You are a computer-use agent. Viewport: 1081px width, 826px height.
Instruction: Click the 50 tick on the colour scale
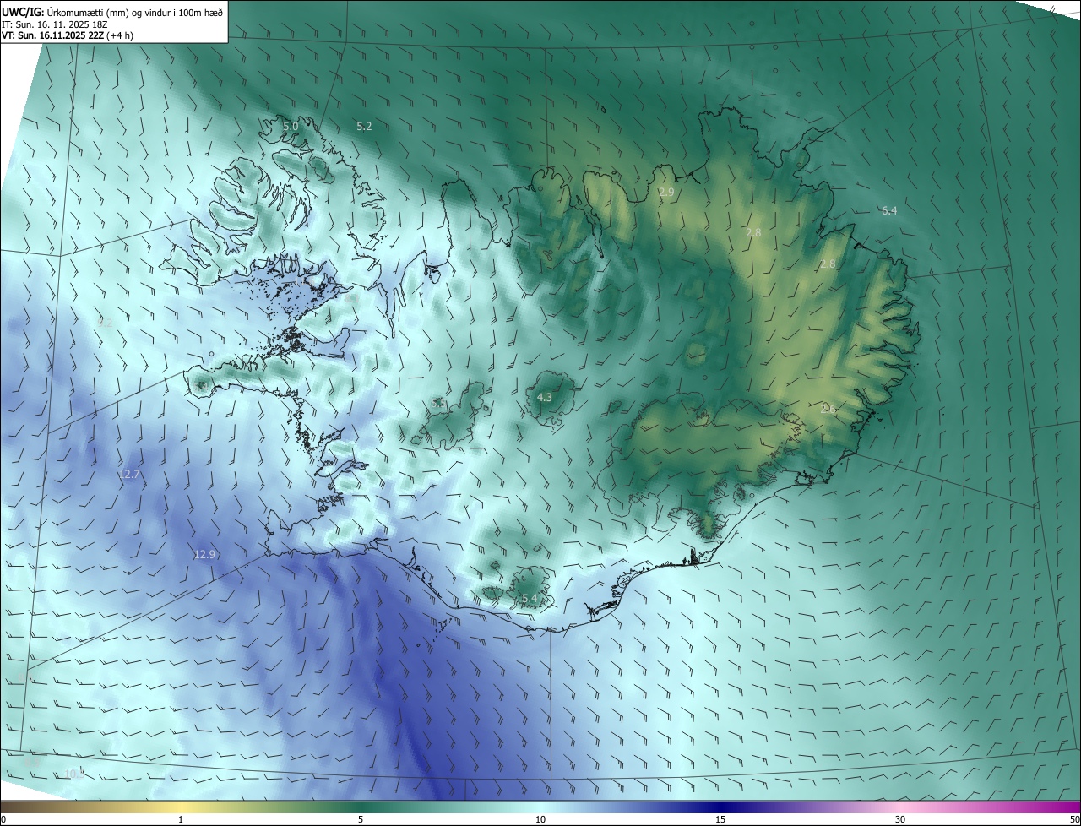click(x=1074, y=819)
